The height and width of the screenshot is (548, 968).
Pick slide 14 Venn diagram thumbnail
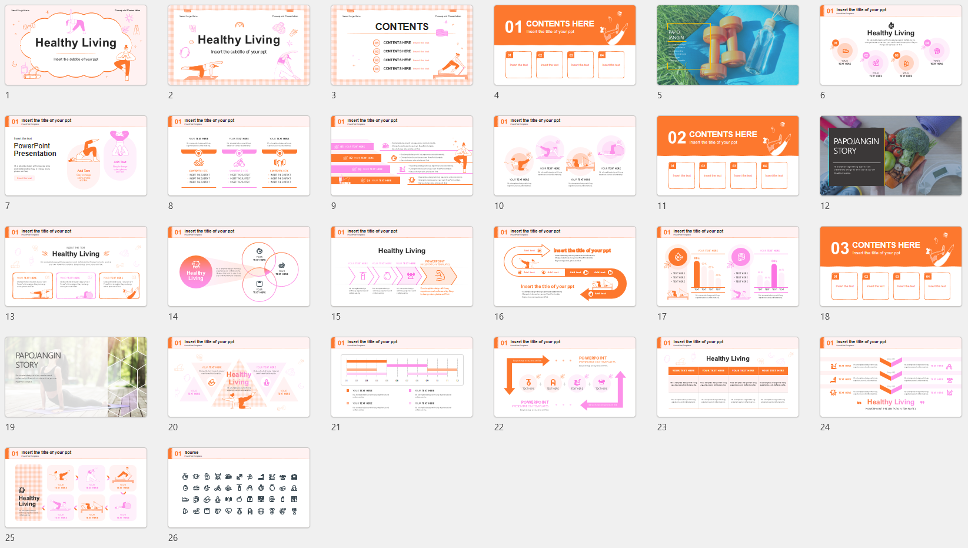(x=239, y=267)
